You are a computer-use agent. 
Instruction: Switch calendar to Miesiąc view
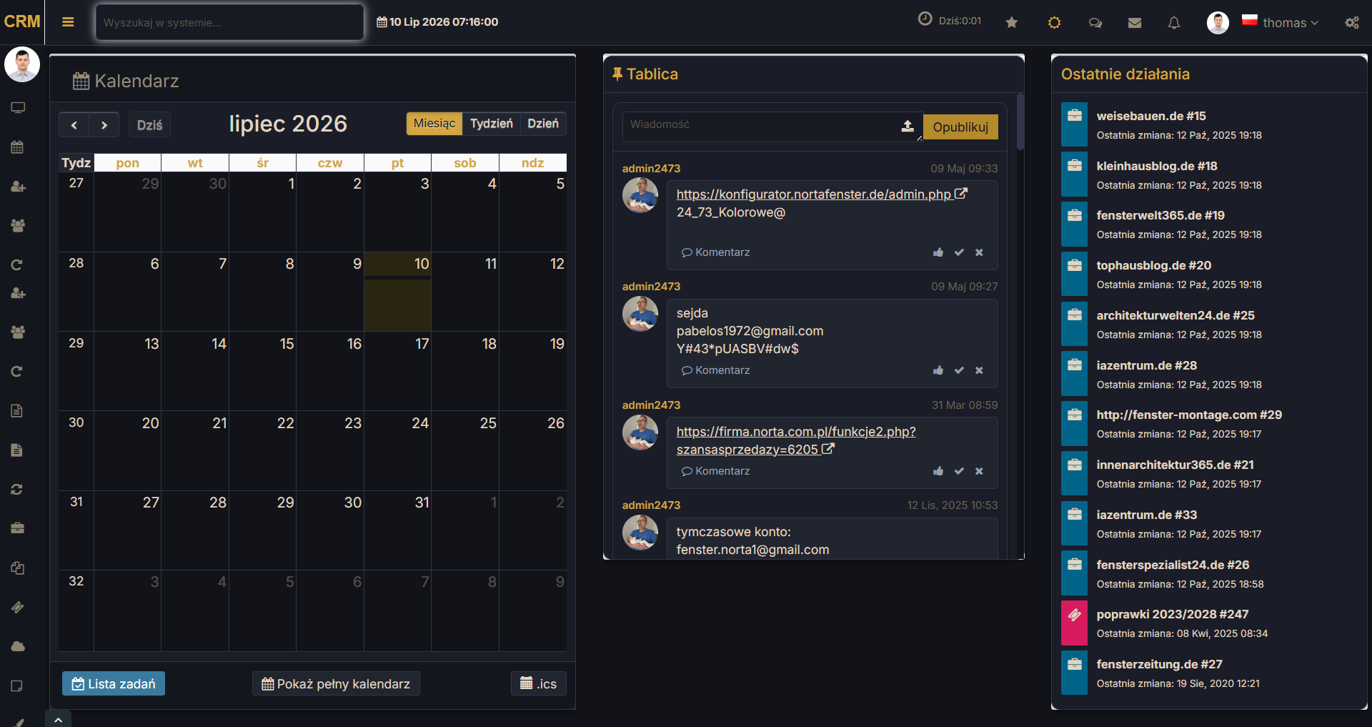tap(434, 124)
